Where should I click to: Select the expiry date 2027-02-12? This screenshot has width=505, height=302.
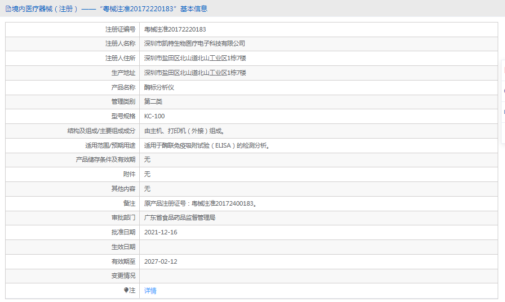click(161, 261)
